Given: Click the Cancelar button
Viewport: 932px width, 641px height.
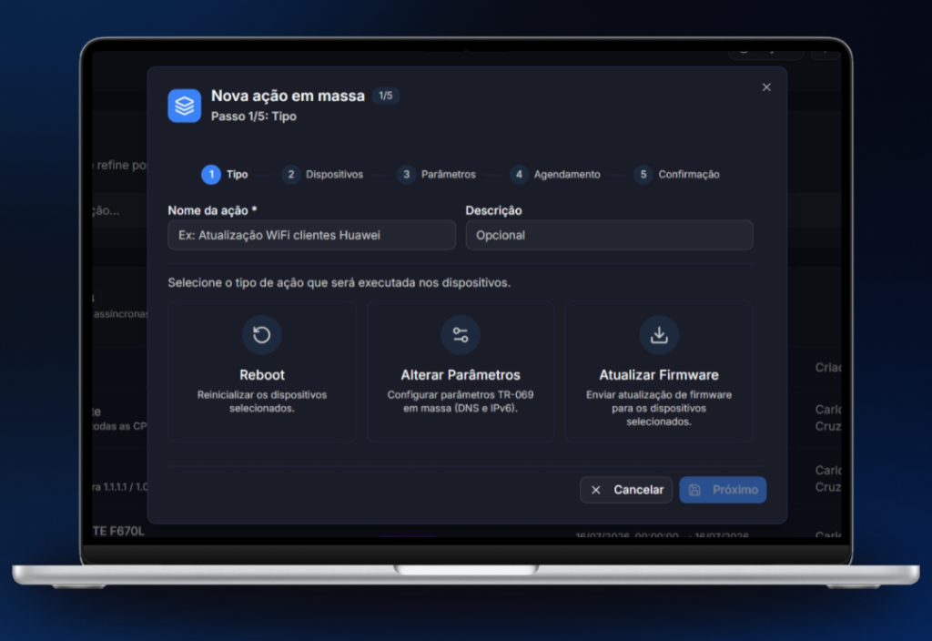Looking at the screenshot, I should (x=626, y=490).
